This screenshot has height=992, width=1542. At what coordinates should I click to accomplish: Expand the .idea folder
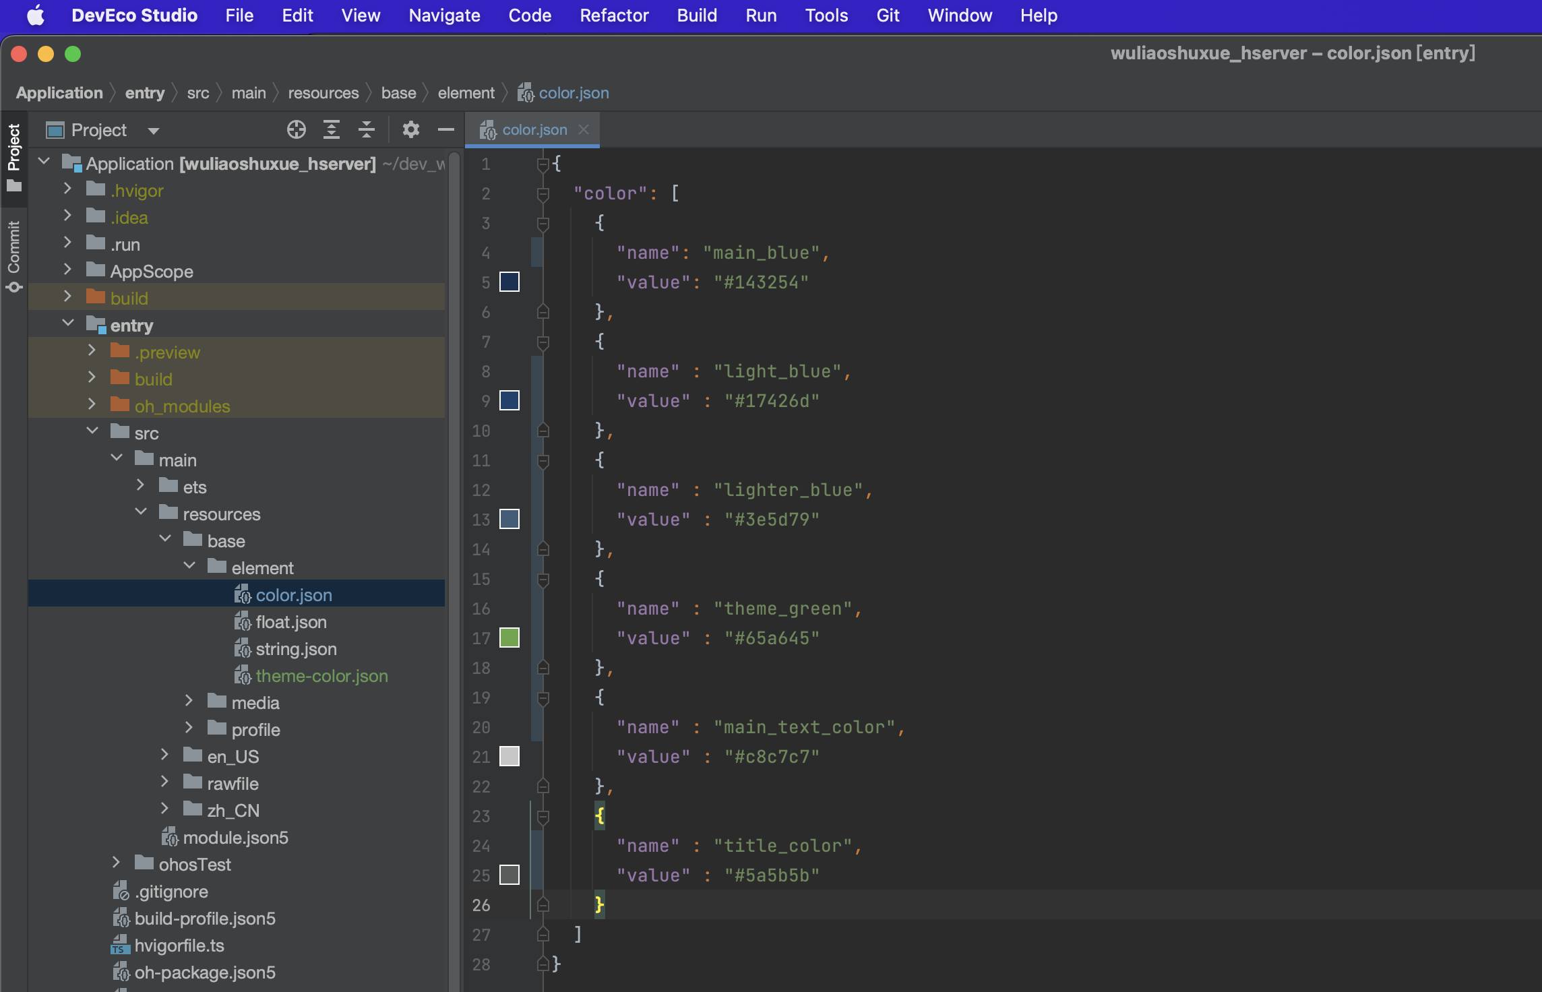67,216
